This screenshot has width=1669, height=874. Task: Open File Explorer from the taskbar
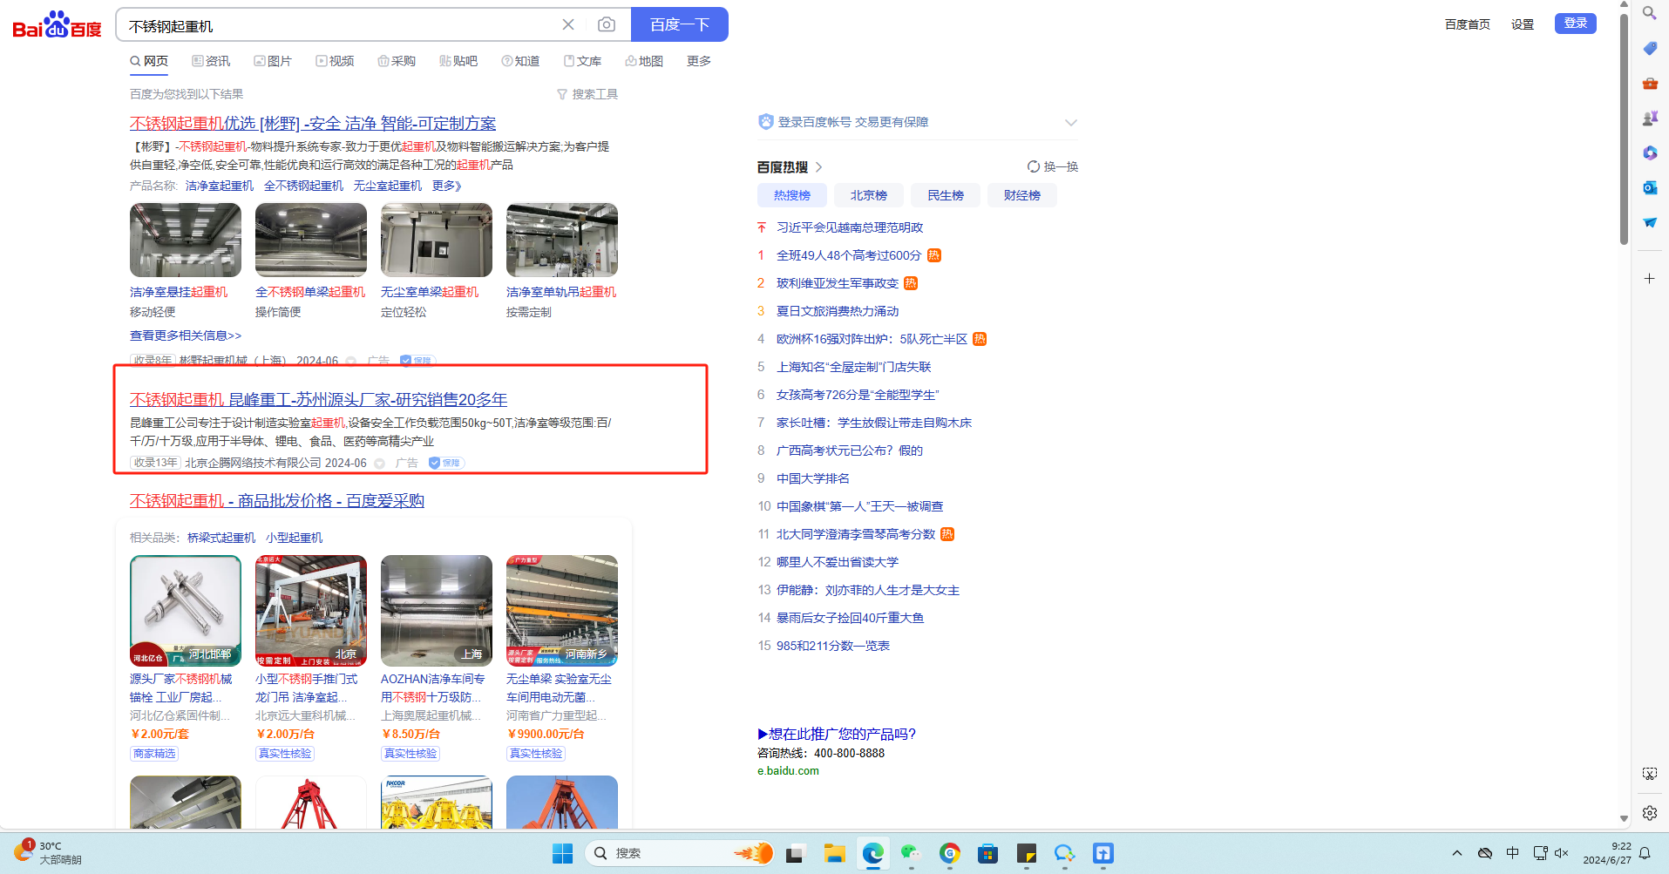(x=835, y=853)
